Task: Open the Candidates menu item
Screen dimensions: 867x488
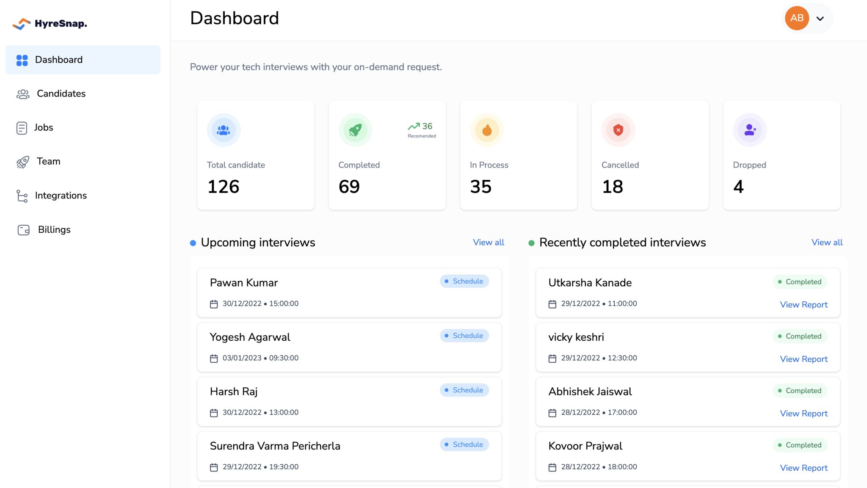Action: click(x=61, y=94)
